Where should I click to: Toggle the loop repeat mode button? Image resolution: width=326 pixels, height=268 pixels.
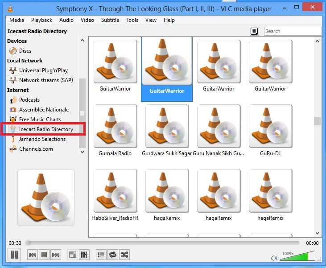coord(113,255)
